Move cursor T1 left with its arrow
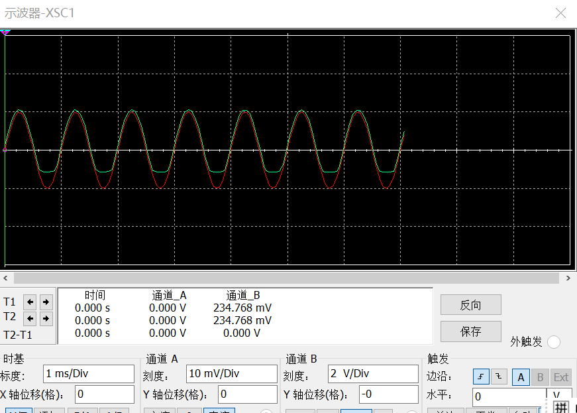The width and height of the screenshot is (577, 413). (x=30, y=302)
